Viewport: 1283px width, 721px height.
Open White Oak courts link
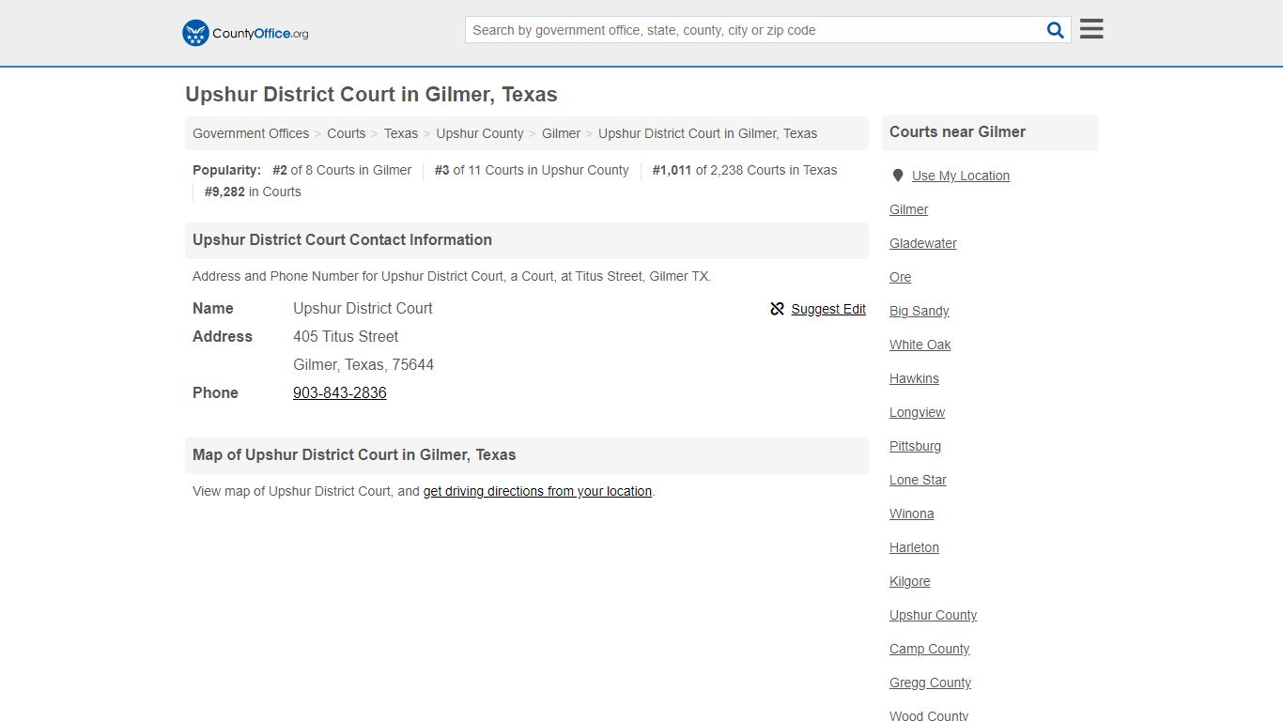920,345
